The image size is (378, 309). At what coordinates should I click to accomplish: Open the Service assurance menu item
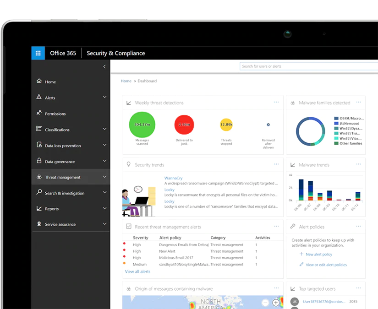coord(60,224)
